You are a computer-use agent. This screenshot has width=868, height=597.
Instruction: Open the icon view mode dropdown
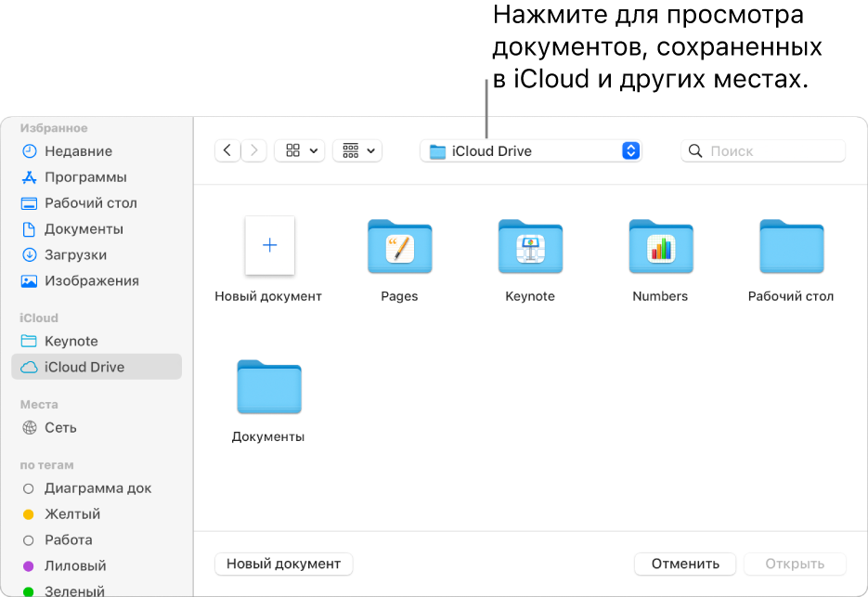click(x=300, y=150)
